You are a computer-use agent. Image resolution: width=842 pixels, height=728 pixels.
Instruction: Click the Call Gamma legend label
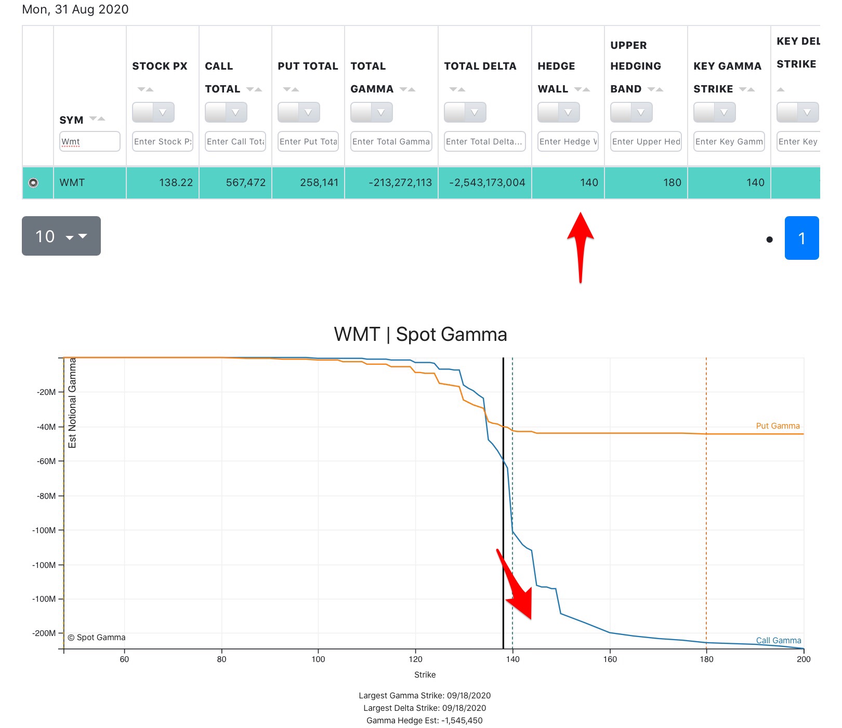coord(778,641)
